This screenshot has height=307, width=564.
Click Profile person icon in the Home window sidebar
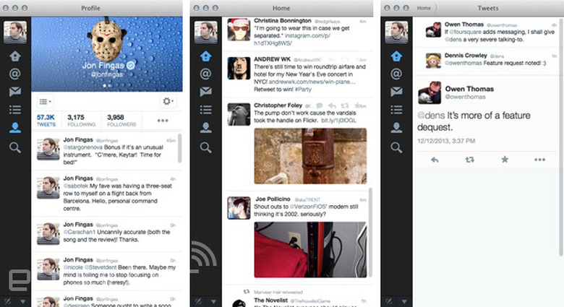coord(205,129)
